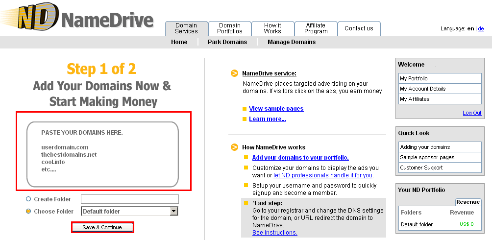This screenshot has height=240, width=492.
Task: Click the Folders column header
Action: (x=411, y=213)
